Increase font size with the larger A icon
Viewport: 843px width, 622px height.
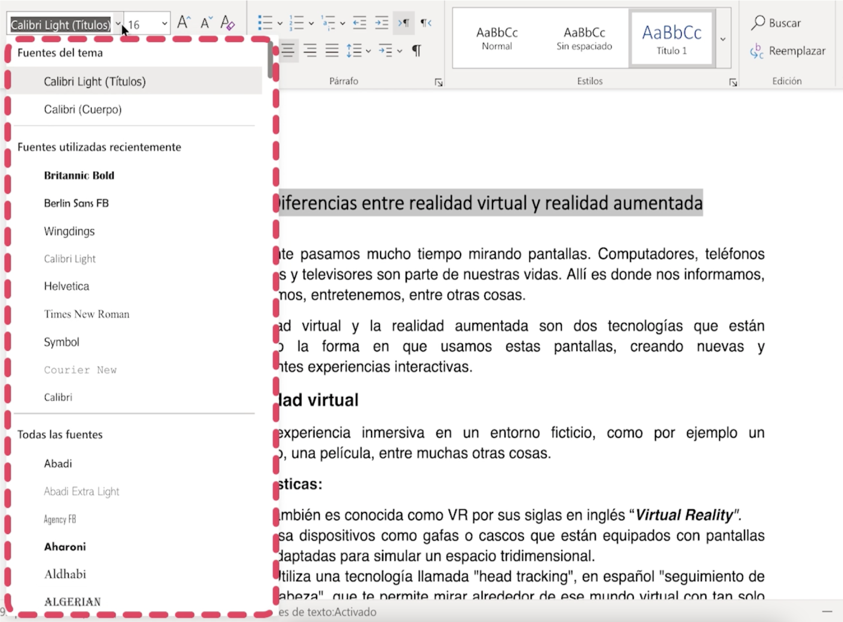coord(184,23)
